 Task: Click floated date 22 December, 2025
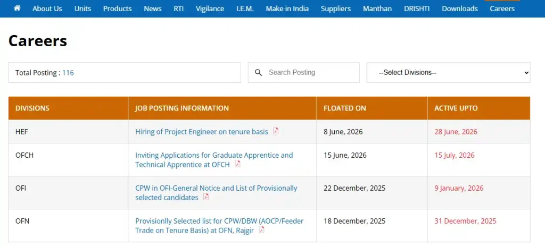tap(354, 188)
